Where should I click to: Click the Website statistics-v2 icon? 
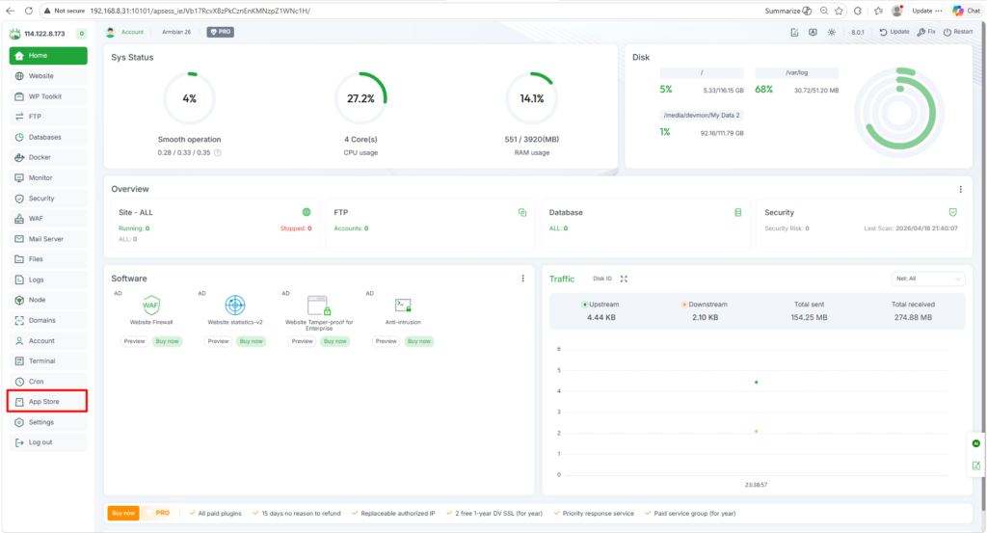point(236,306)
